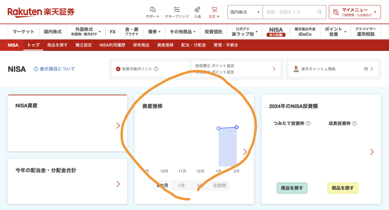Open the サポート help icon
This screenshot has height=210, width=389.
(153, 9)
